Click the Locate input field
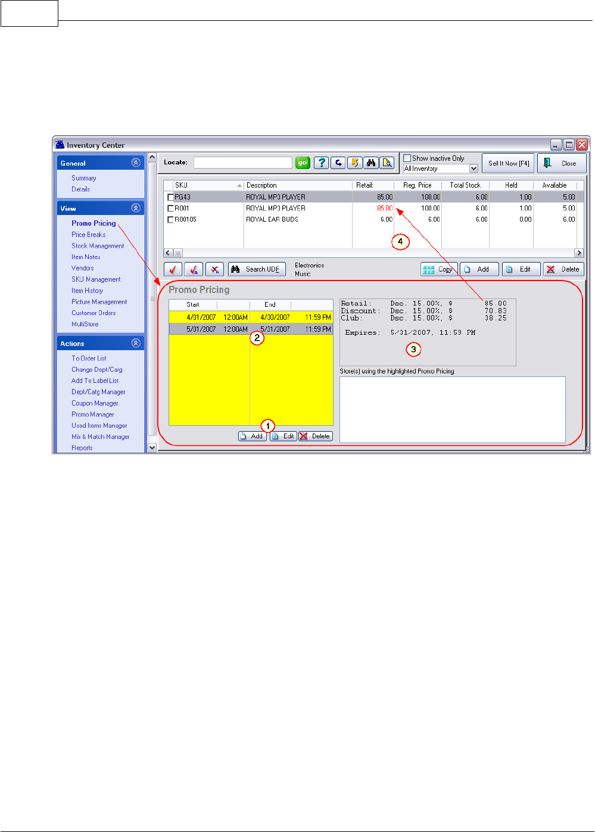Viewport: 595px width, 832px height. click(x=243, y=163)
